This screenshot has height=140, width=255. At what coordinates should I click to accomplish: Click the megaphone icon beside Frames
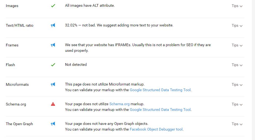53,45
